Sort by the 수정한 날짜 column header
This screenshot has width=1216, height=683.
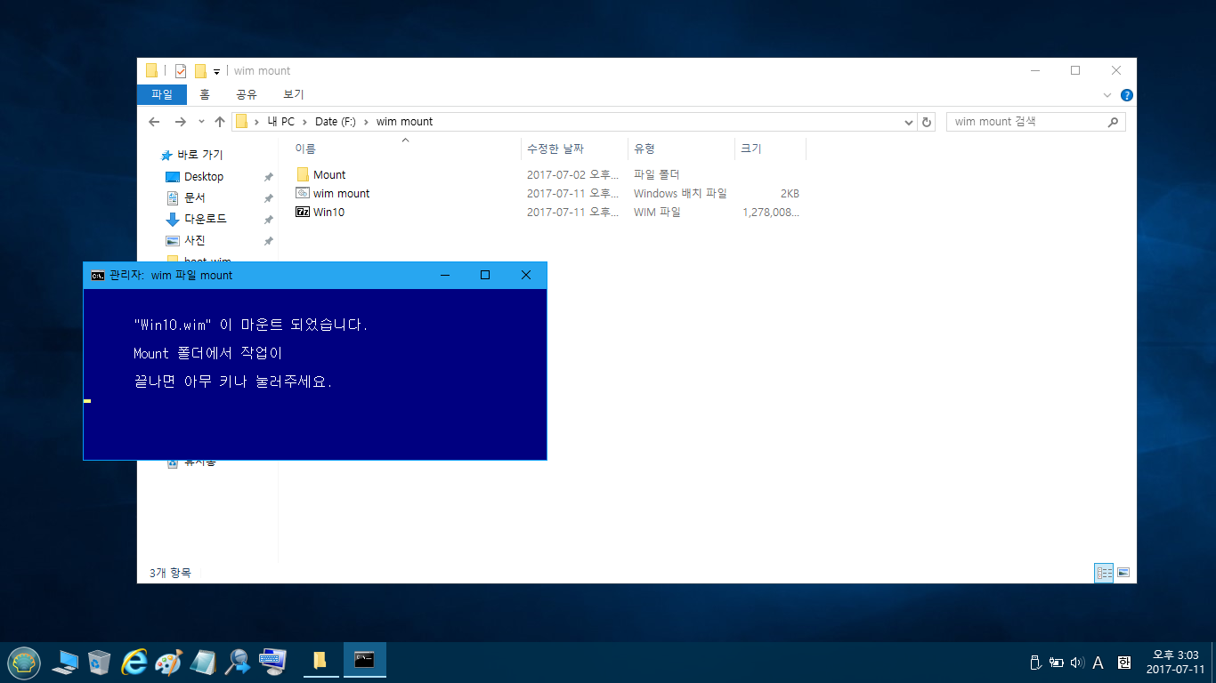pos(574,149)
